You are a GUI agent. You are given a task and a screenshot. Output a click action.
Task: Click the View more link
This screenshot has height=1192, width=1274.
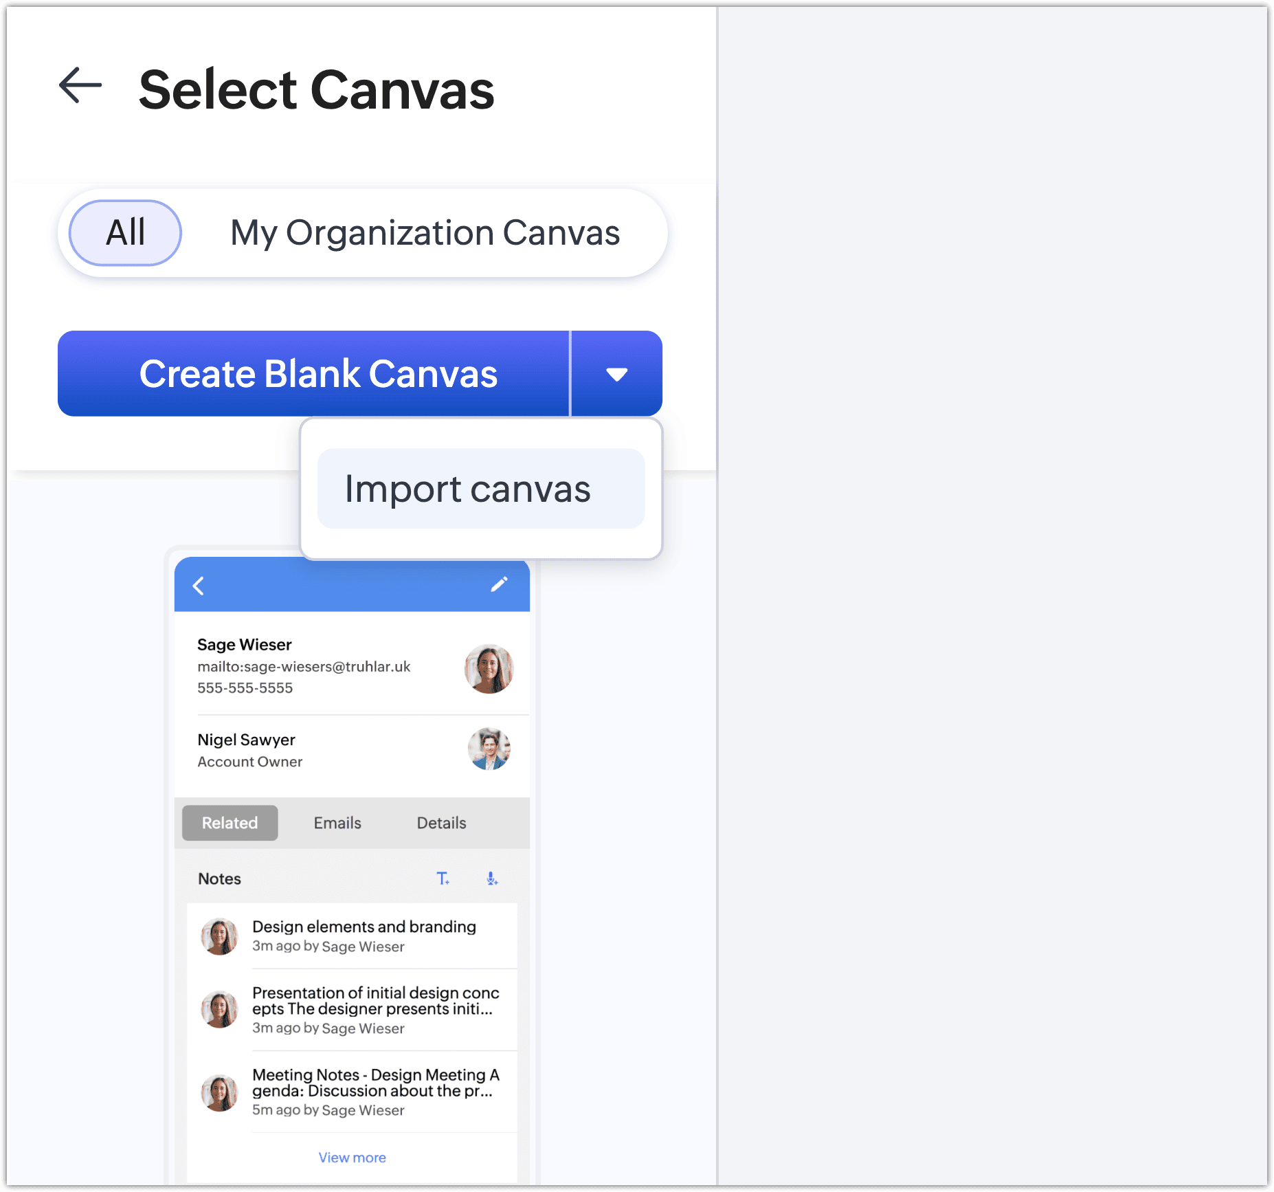coord(352,1158)
